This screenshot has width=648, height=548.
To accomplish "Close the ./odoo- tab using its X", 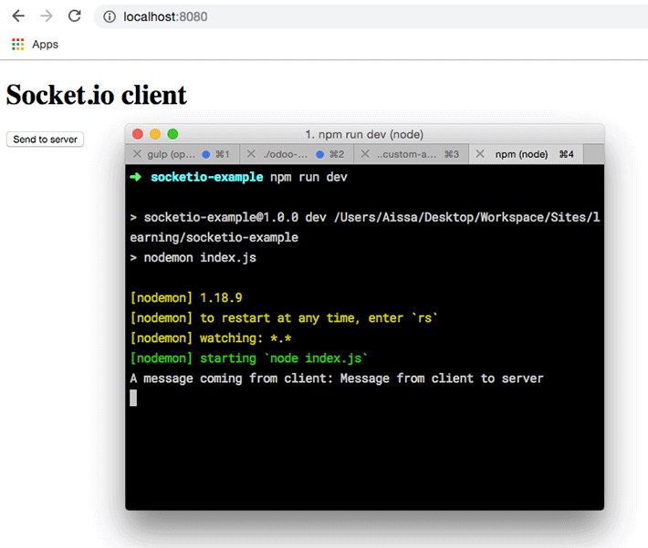I will tap(251, 154).
